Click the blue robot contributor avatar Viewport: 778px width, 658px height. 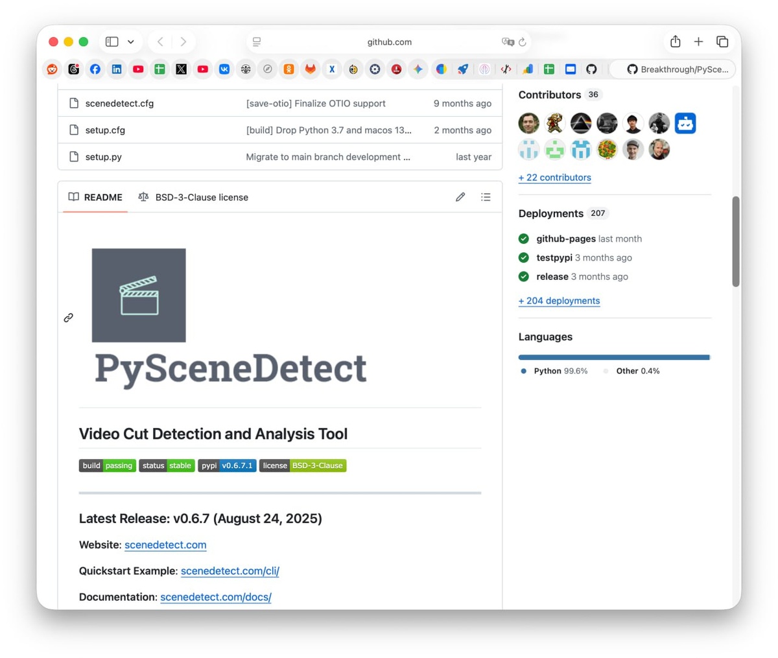click(x=685, y=123)
